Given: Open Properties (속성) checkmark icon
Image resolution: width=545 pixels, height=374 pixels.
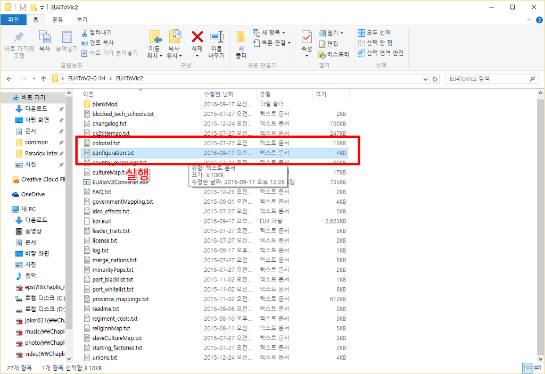Looking at the screenshot, I should (307, 37).
